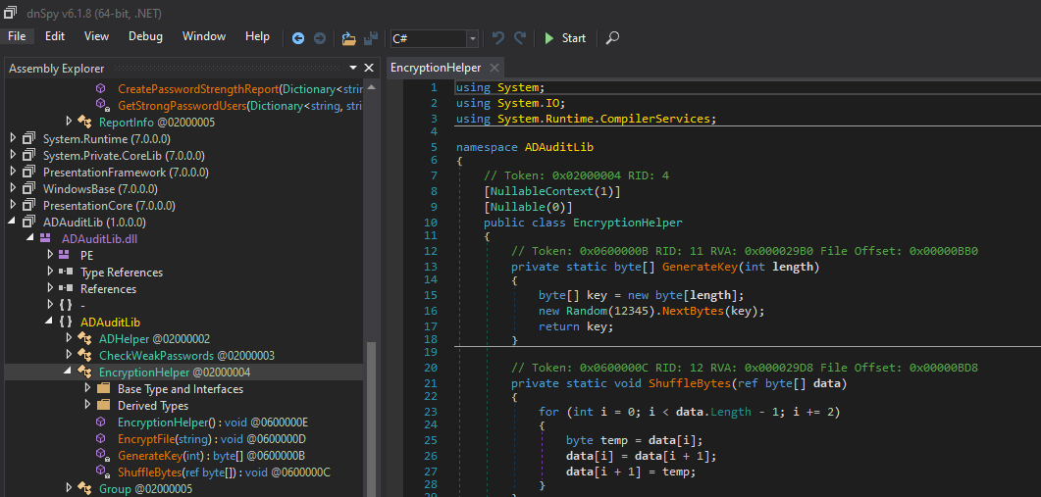Click the GenerateKey private method icon
Viewport: 1041px width, 497px height.
coord(102,455)
